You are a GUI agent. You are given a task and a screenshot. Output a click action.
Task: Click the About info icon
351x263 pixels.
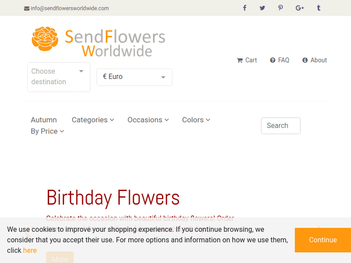pos(305,60)
